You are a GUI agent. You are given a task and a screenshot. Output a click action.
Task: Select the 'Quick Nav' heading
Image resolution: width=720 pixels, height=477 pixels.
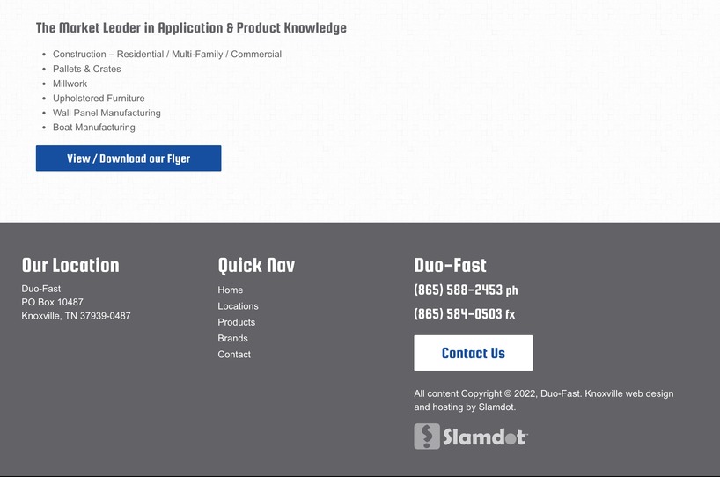[x=256, y=266]
